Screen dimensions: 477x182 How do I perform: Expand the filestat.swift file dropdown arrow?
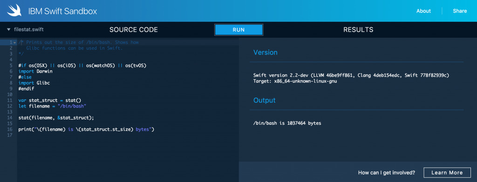click(8, 30)
